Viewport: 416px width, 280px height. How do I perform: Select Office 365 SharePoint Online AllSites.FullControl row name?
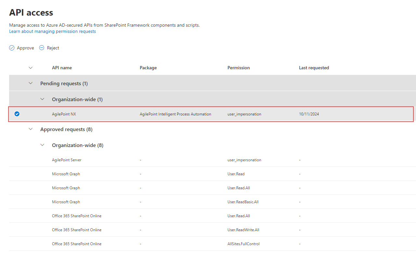[x=77, y=244]
